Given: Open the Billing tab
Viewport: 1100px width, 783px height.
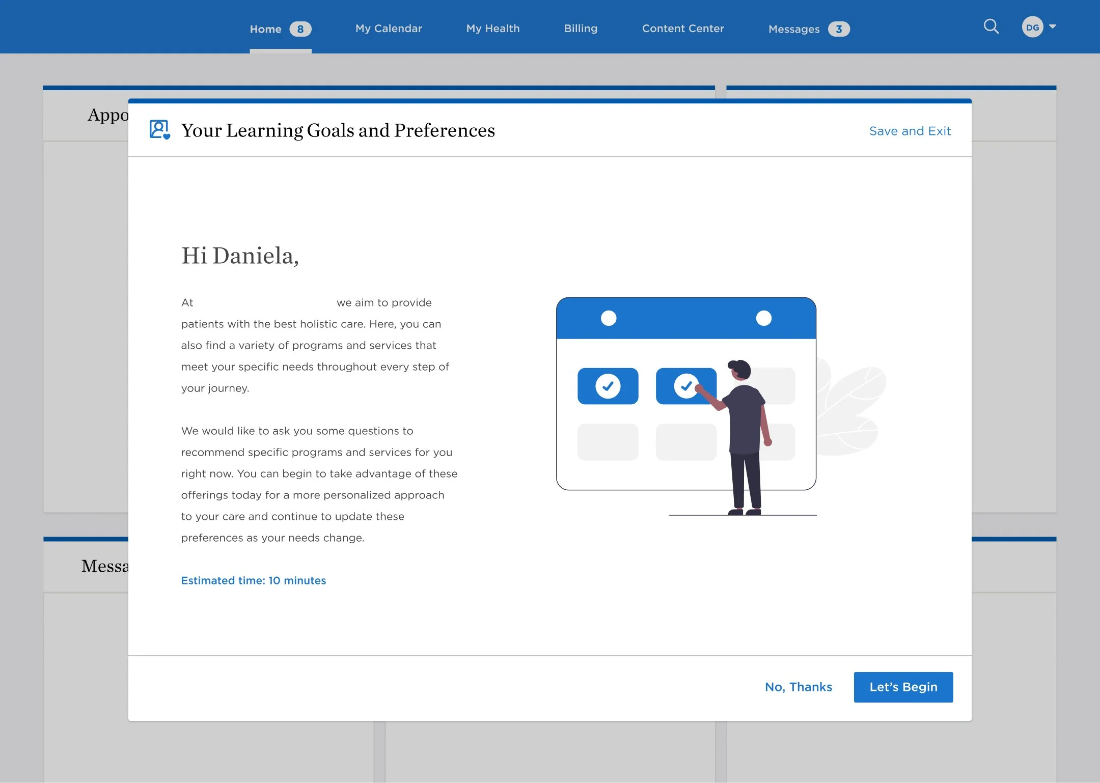Looking at the screenshot, I should (x=581, y=29).
